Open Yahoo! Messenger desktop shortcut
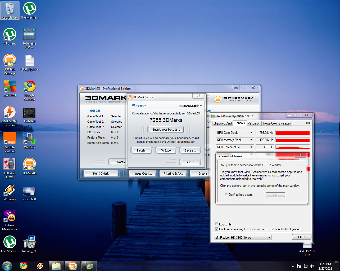This screenshot has width=340, height=271. [x=10, y=220]
